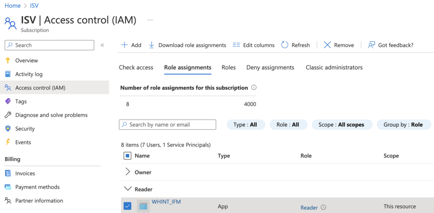Click the Type column header
Viewport: 434px width, 213px height.
click(x=224, y=156)
